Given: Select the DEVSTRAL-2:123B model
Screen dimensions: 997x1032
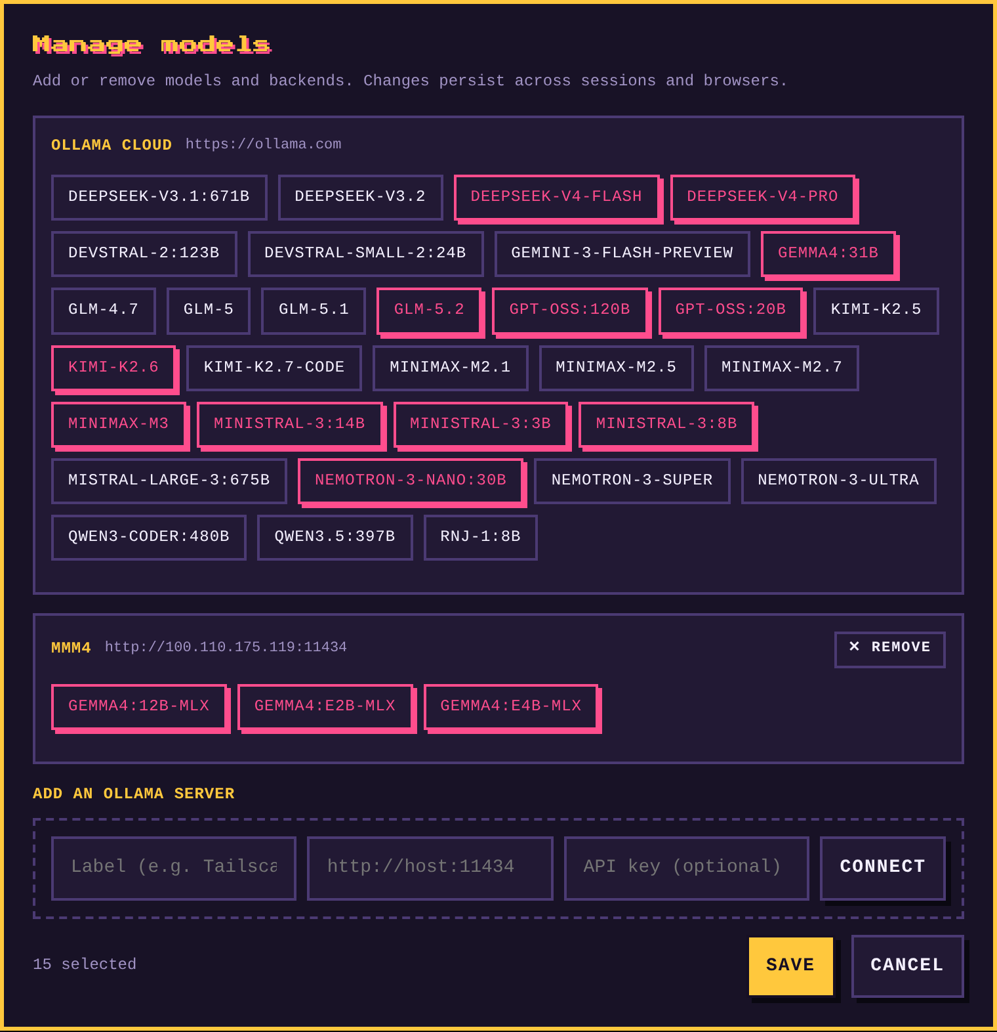Looking at the screenshot, I should point(144,253).
